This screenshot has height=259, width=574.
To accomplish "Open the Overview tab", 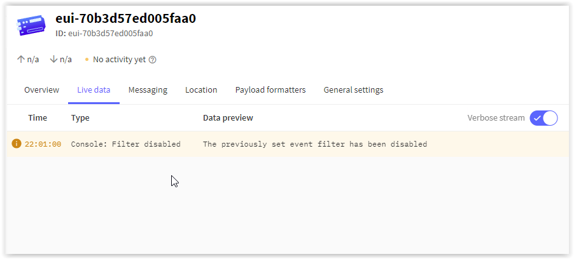I will [x=41, y=90].
